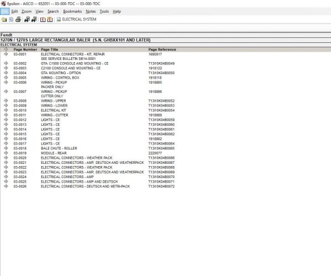Open the Tools menu
The image size is (331, 276).
click(x=104, y=12)
